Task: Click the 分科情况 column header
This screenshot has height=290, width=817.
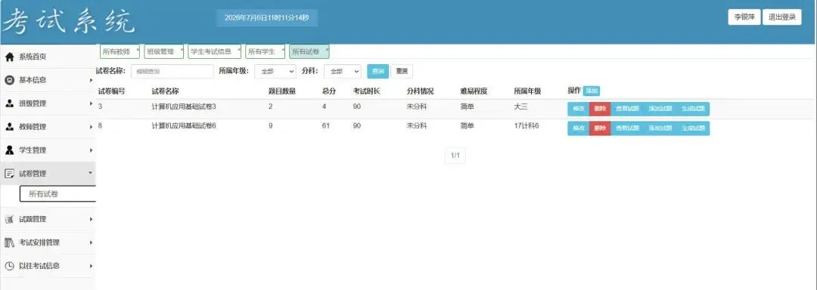Action: click(420, 91)
